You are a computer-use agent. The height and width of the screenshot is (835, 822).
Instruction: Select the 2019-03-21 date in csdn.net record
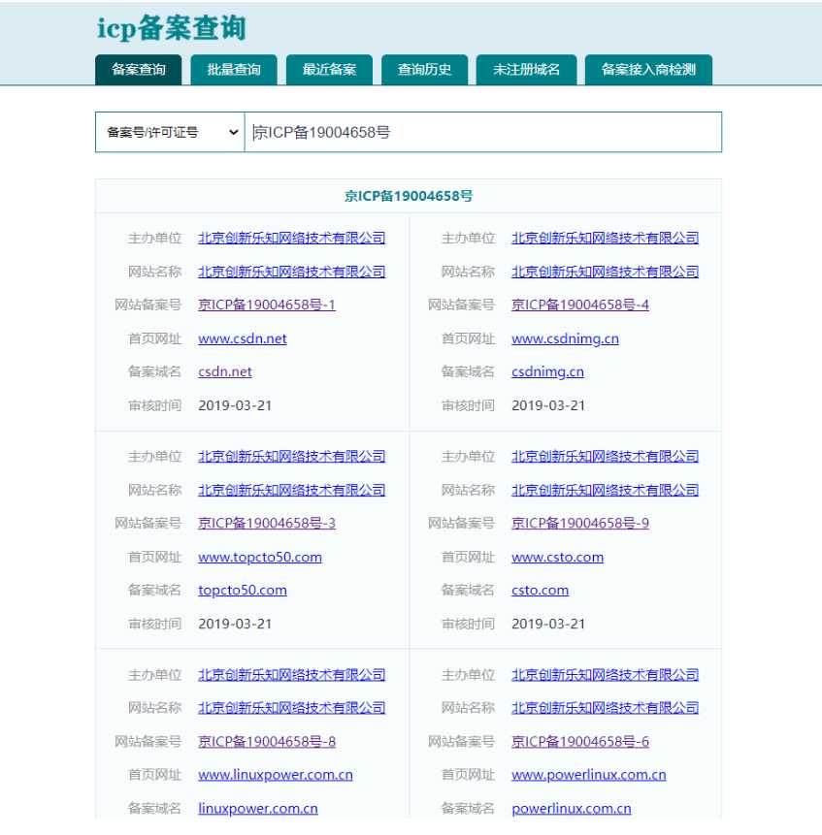pyautogui.click(x=235, y=405)
